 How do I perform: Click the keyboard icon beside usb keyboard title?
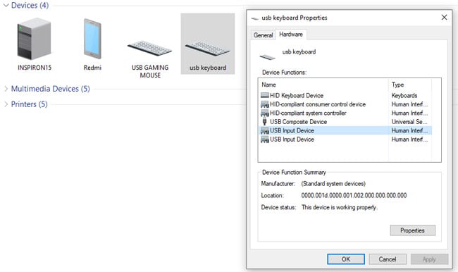267,56
